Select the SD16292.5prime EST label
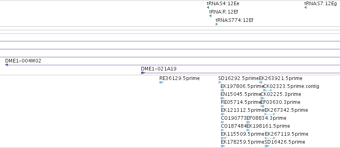The image size is (340, 148). [239, 78]
